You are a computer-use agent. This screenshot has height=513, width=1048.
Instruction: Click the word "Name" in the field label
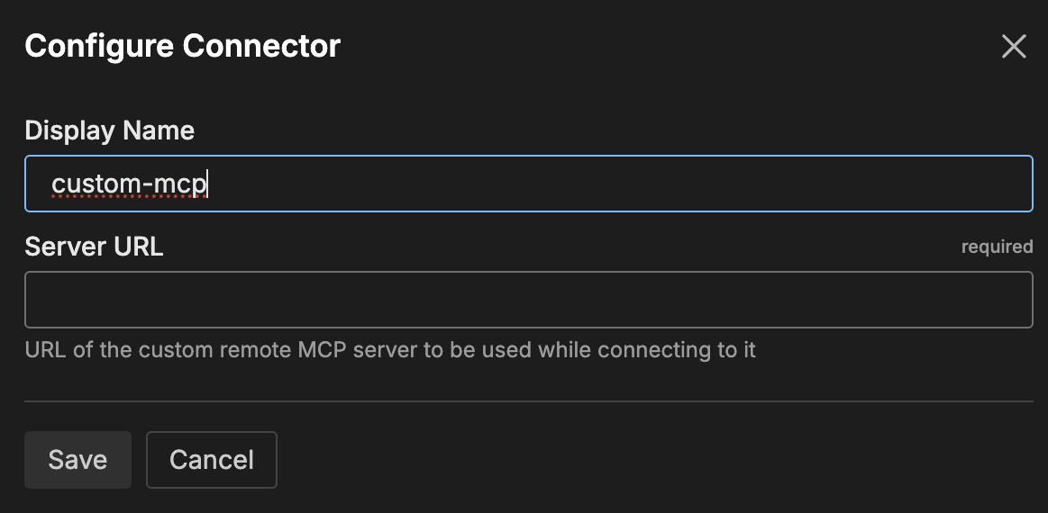click(x=159, y=130)
